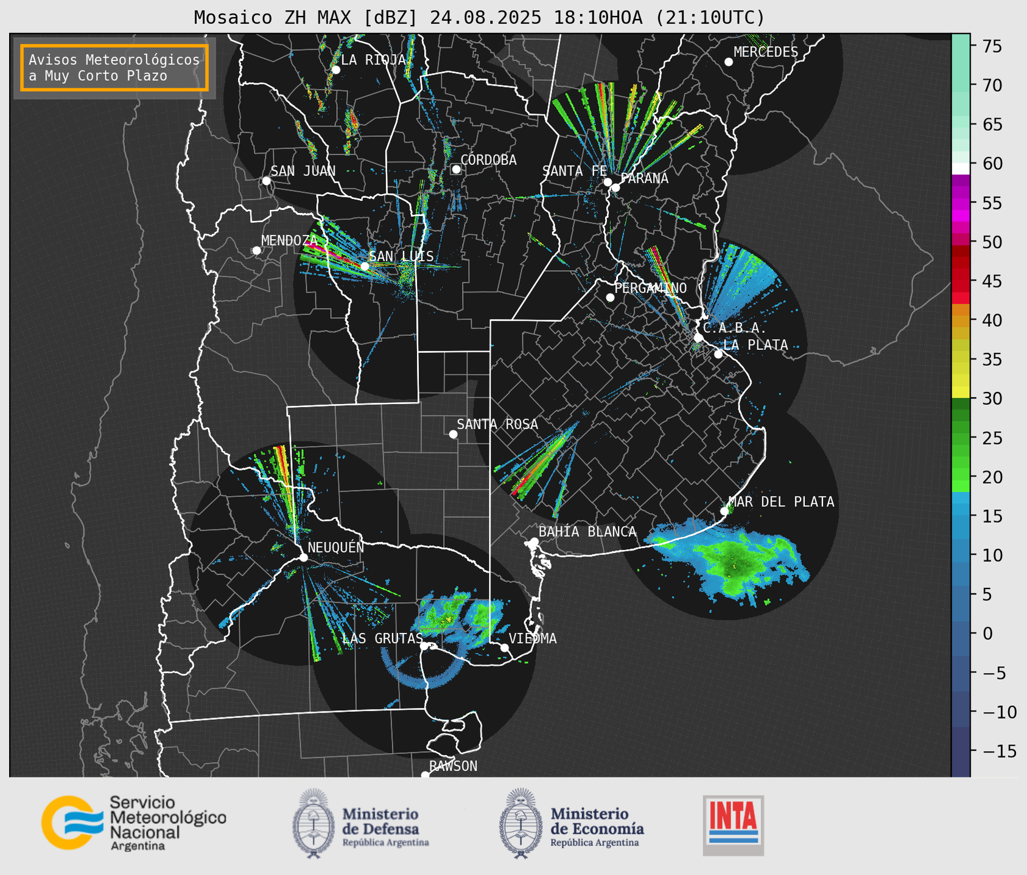Click the BAHÍA BLANCA label text

point(587,532)
